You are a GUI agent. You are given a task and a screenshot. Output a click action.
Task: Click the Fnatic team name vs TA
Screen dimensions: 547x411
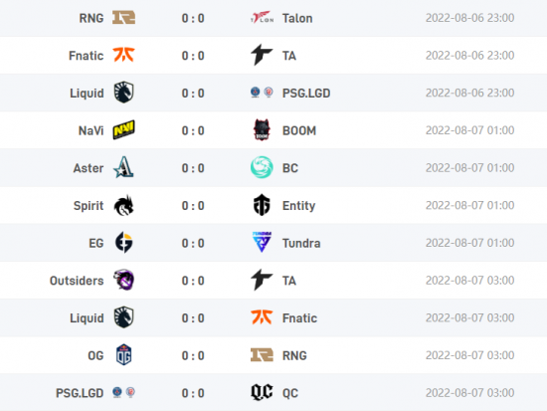coord(87,56)
